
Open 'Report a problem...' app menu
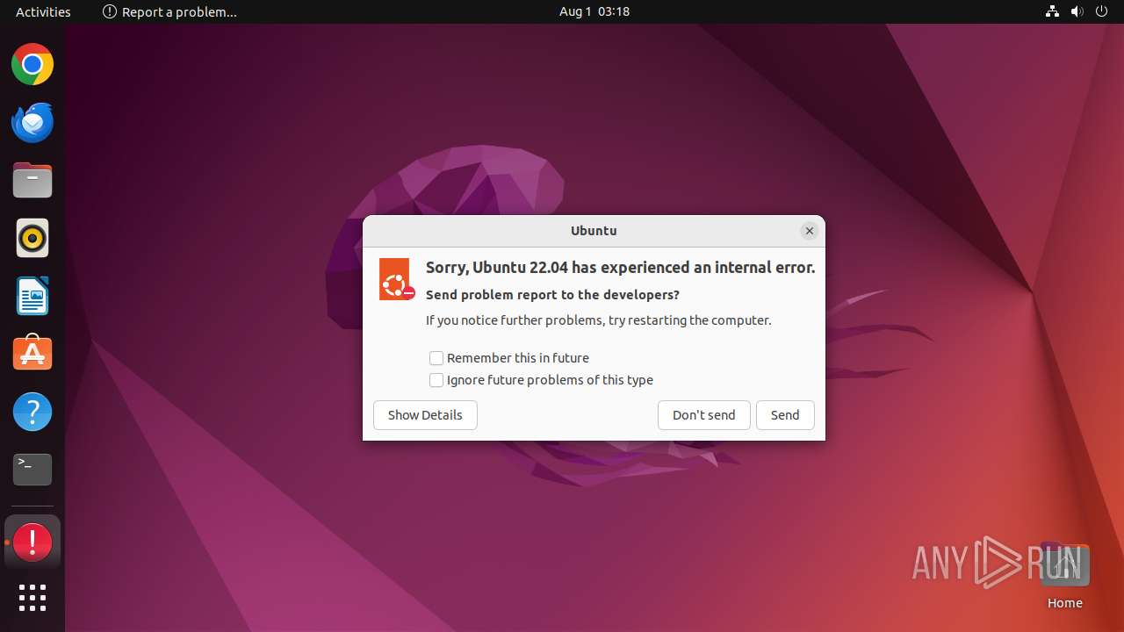pos(169,11)
